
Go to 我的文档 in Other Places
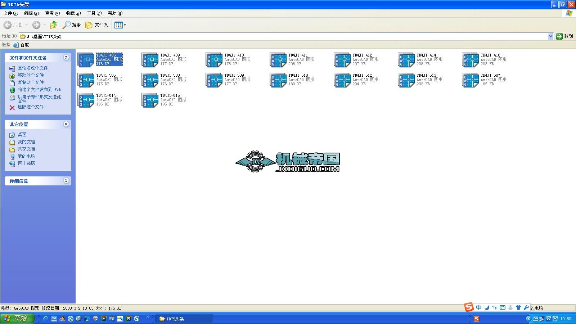pyautogui.click(x=26, y=142)
